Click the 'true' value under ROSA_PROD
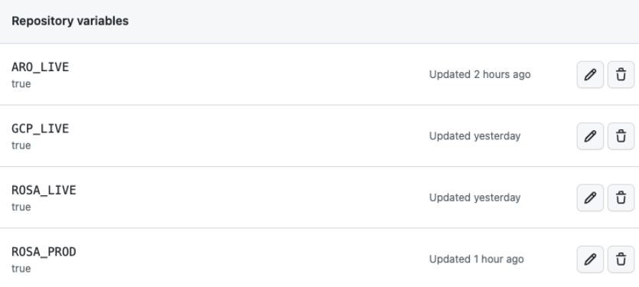 tap(21, 269)
